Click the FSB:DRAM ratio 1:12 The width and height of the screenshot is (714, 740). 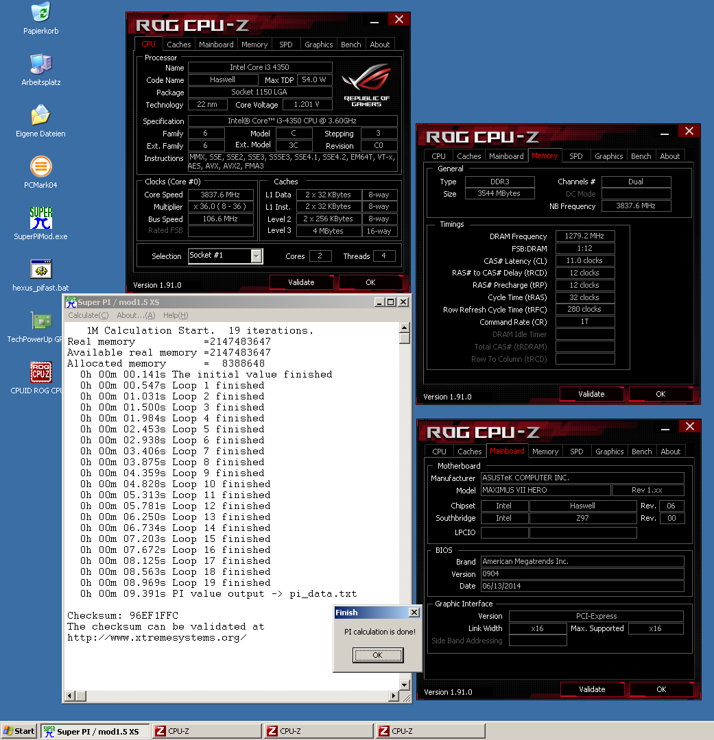click(x=584, y=248)
